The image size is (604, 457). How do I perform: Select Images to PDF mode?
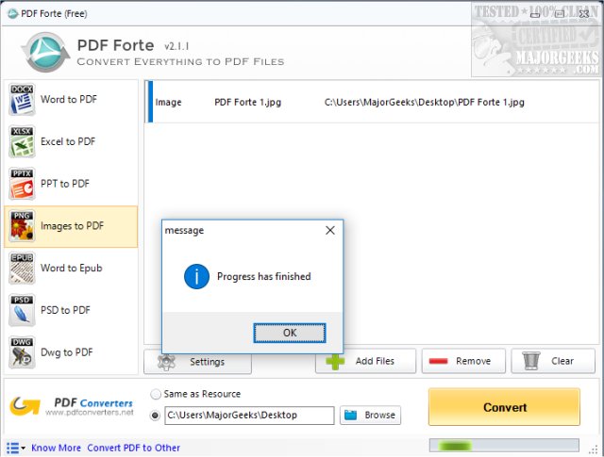click(x=71, y=226)
